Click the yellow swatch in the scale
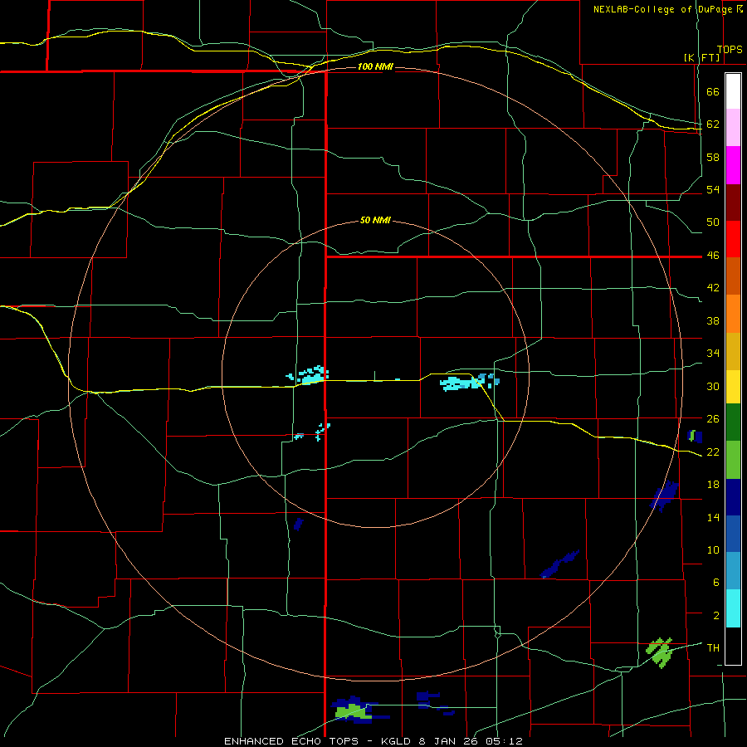 pos(733,387)
